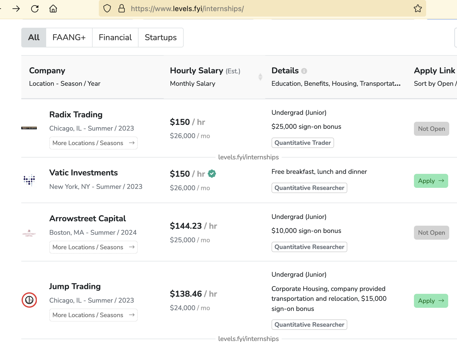Click the Quantitative Trader tag

(x=302, y=143)
